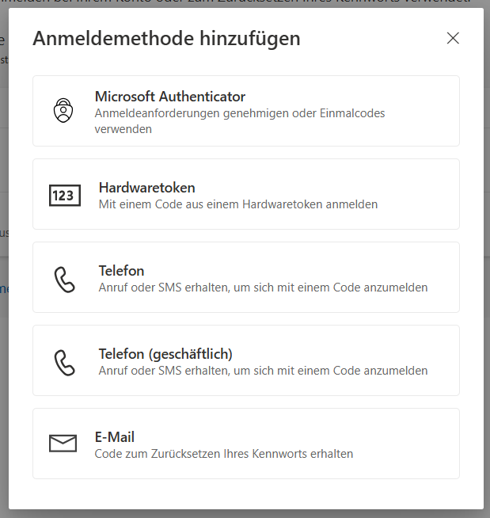Click the phone icon beside Telefon (geschäftlich)

[64, 361]
